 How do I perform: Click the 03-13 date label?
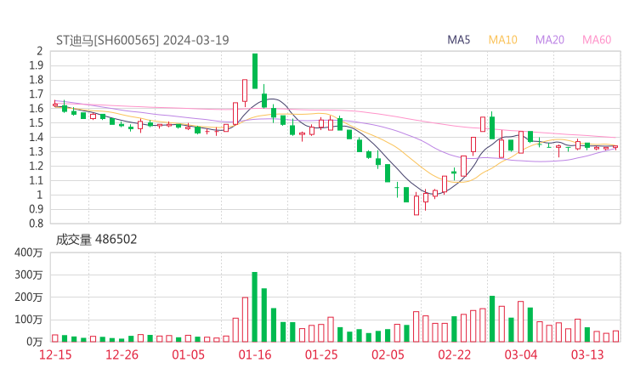pos(587,354)
